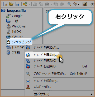Choose グループを複製(C) menu entry

tap(60, 61)
